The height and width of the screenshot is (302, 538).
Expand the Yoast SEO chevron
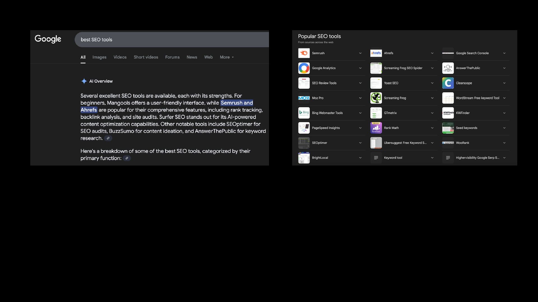432,83
